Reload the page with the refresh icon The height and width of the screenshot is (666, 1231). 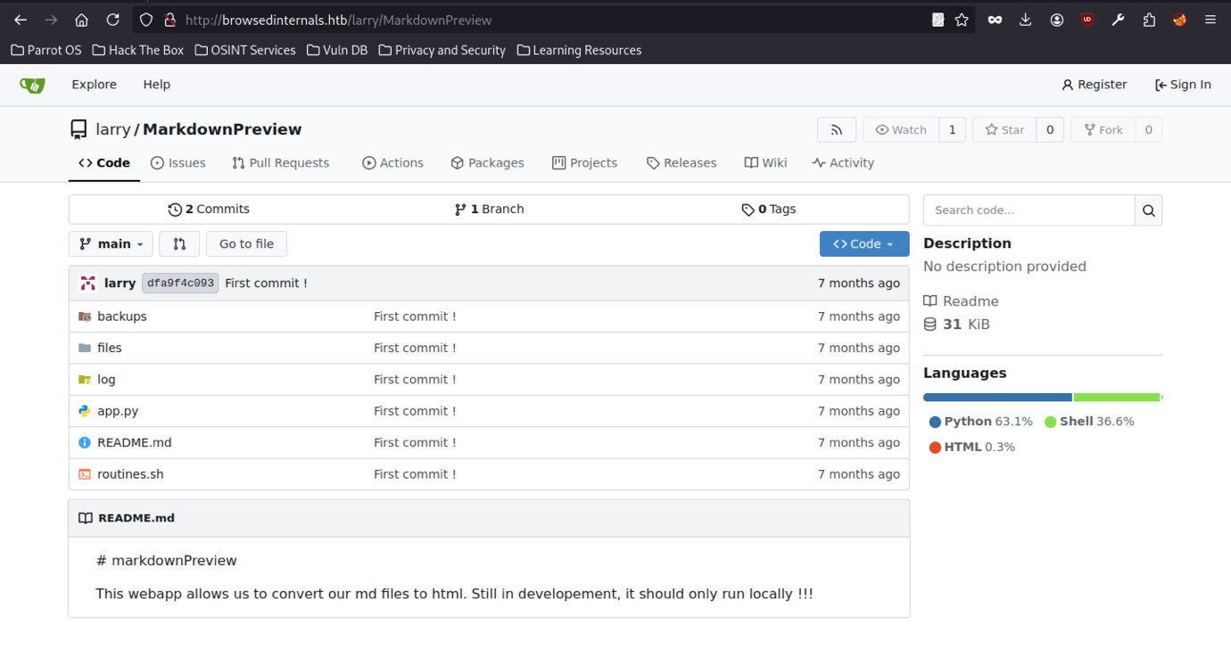[112, 20]
